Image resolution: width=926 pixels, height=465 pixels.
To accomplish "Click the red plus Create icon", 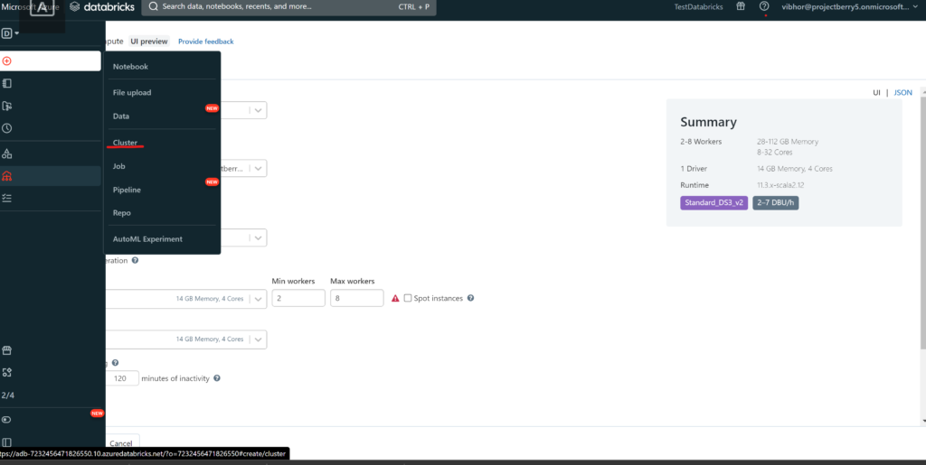I will pos(7,61).
